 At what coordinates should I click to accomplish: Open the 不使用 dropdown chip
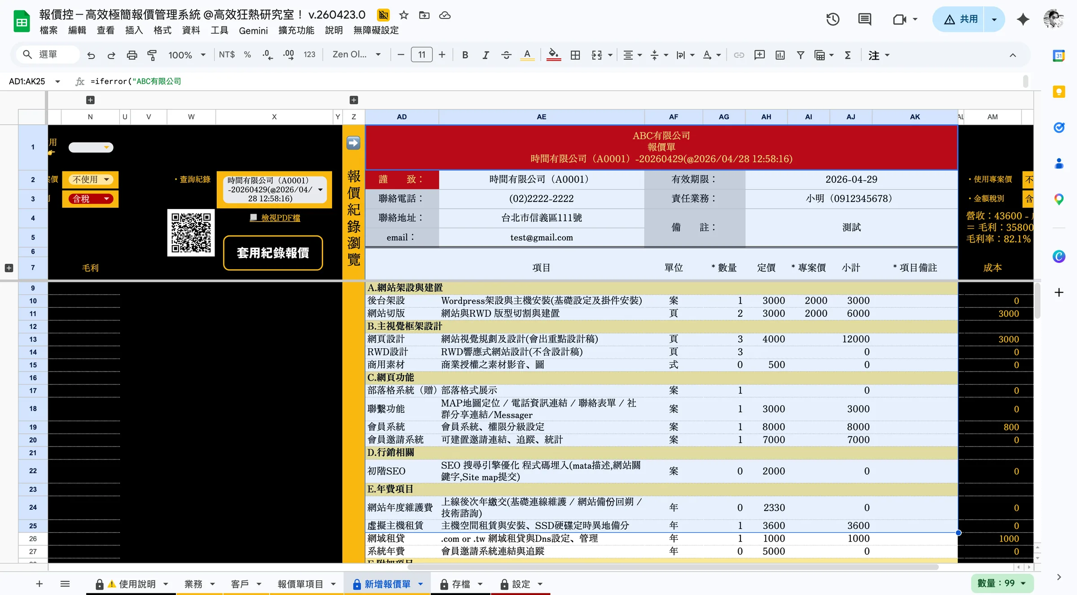coord(91,179)
